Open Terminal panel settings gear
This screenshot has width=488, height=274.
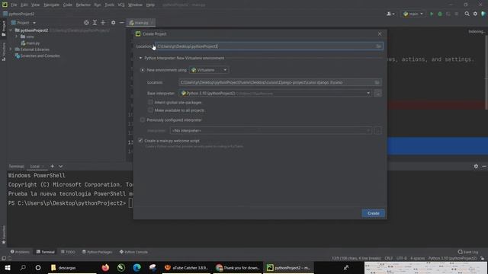click(x=476, y=167)
